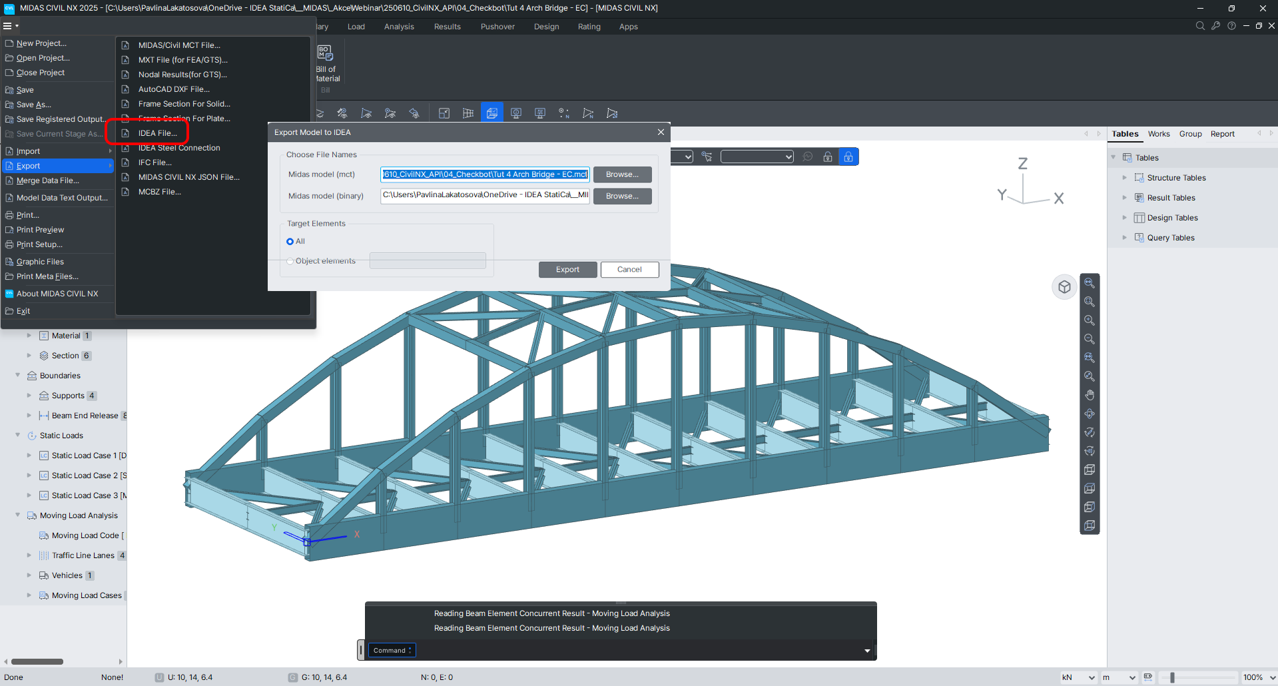Click Browse for Midas model (mct)
This screenshot has width=1278, height=686.
[x=622, y=174]
